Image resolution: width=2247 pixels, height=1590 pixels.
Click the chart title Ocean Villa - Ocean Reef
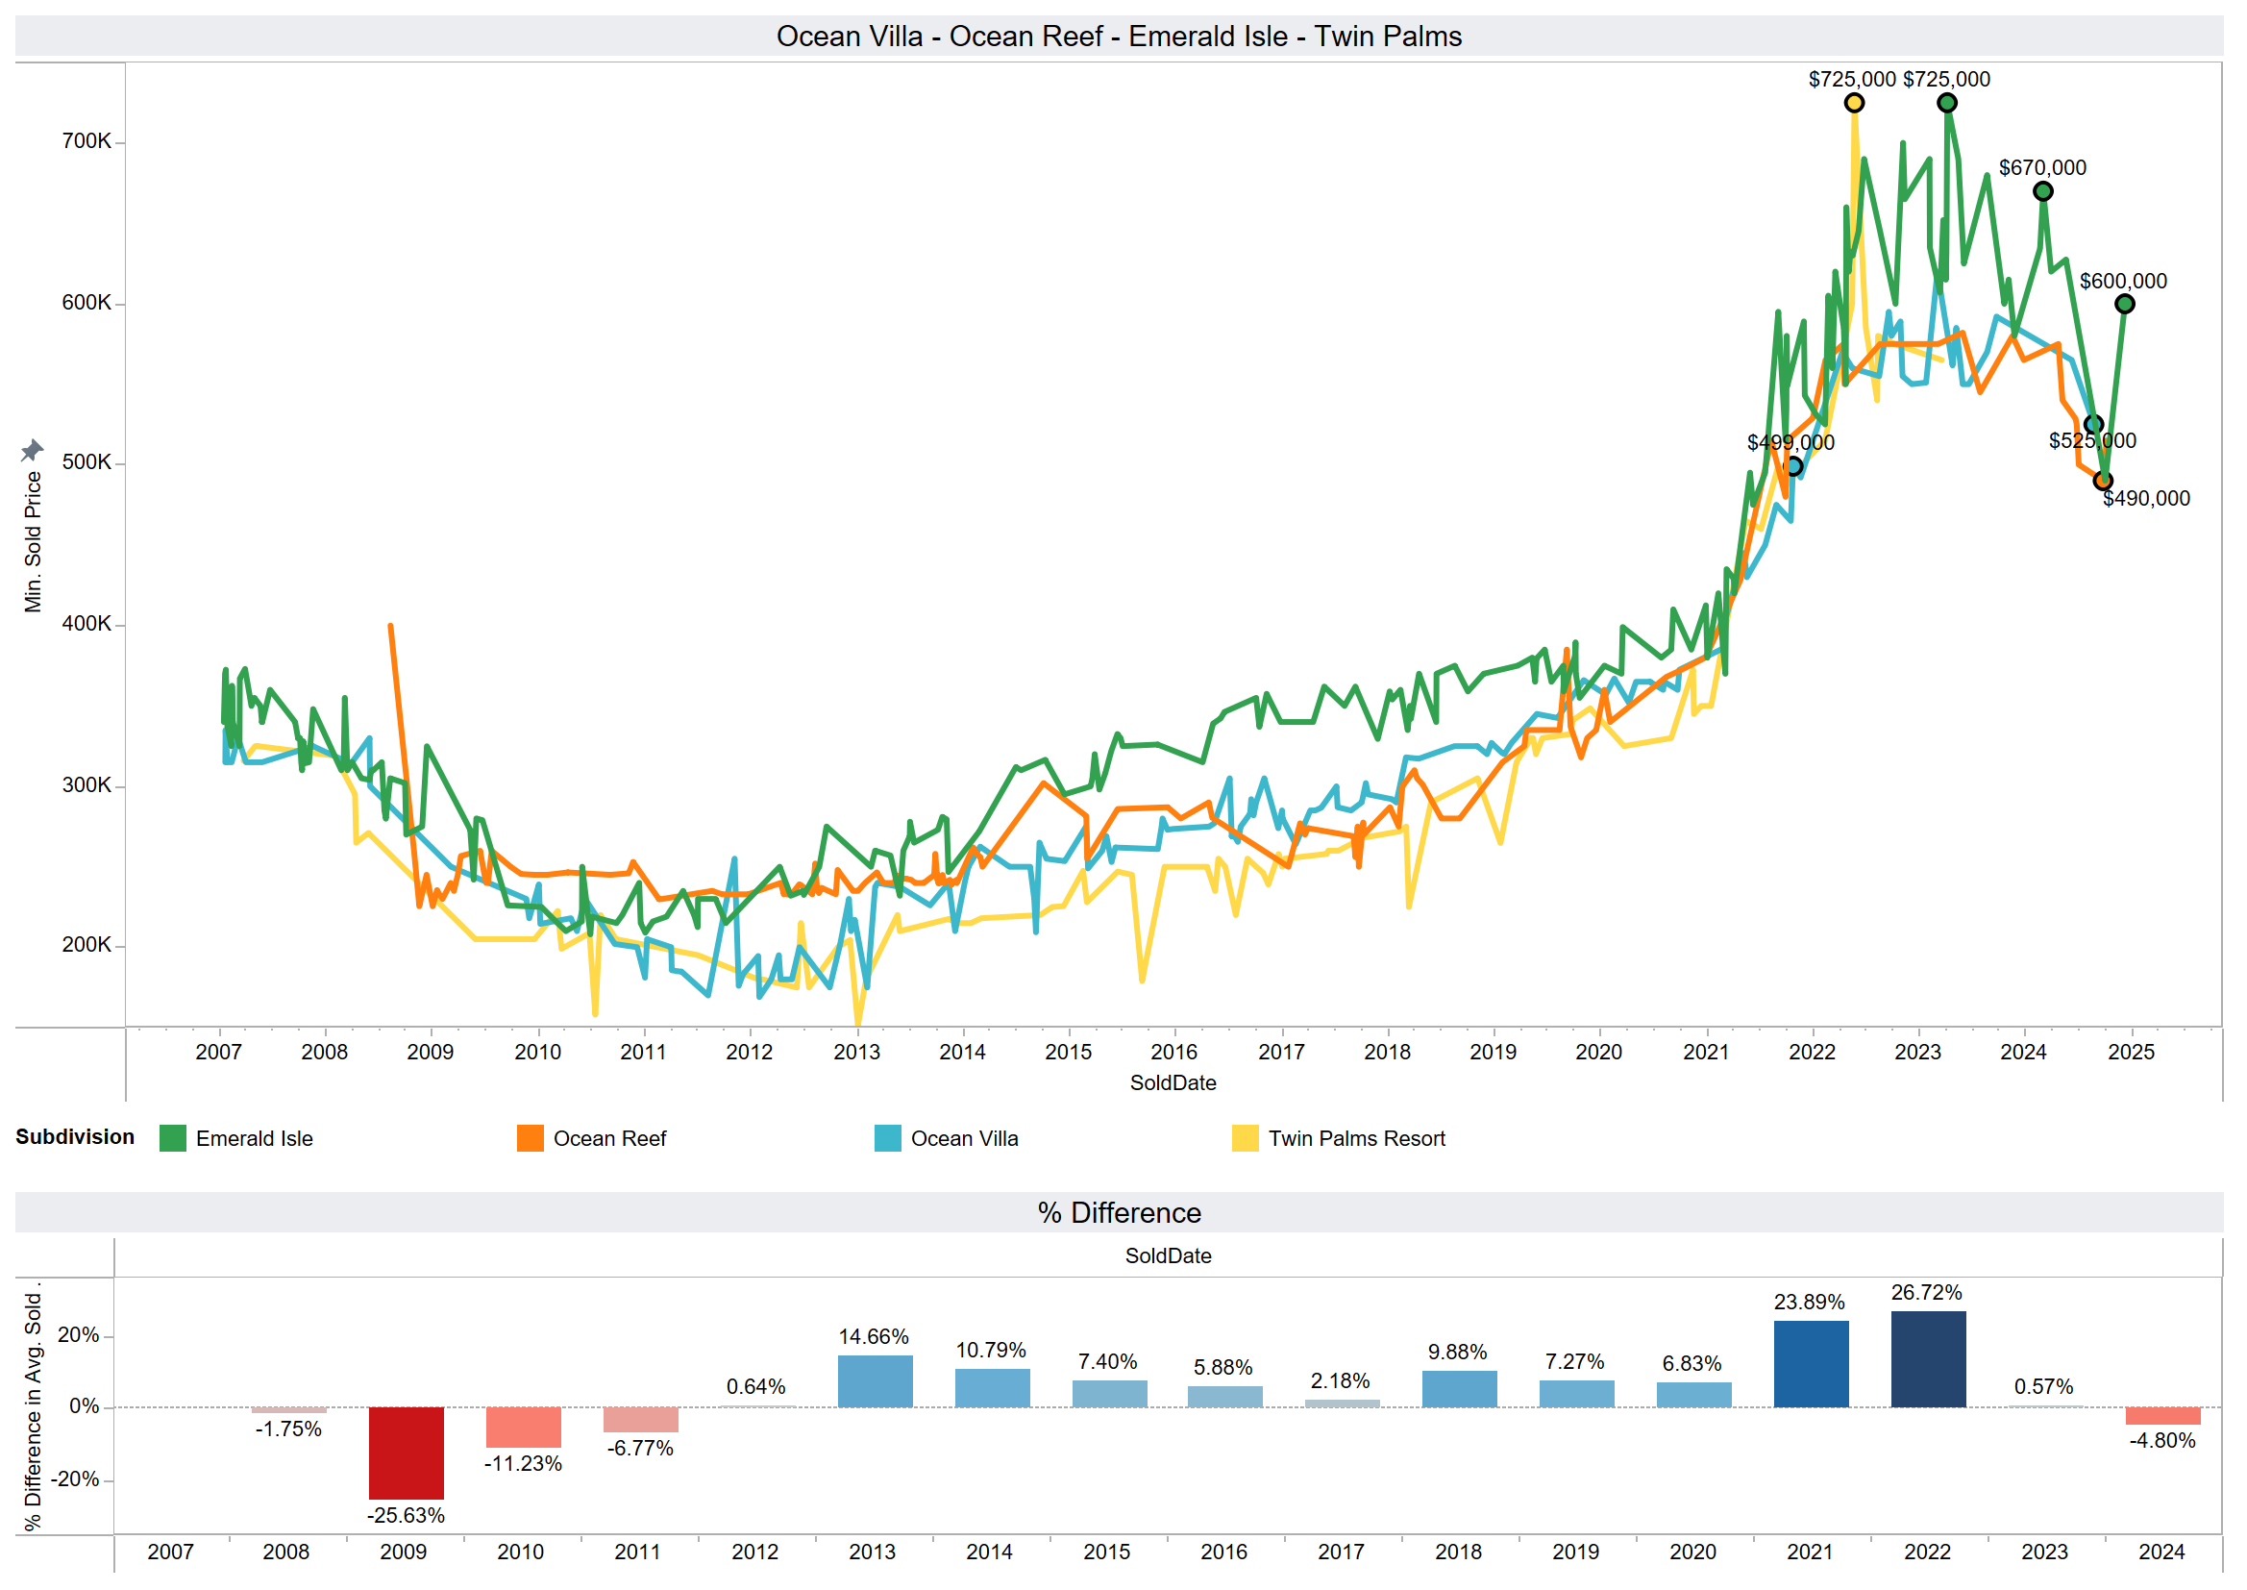tap(1120, 37)
